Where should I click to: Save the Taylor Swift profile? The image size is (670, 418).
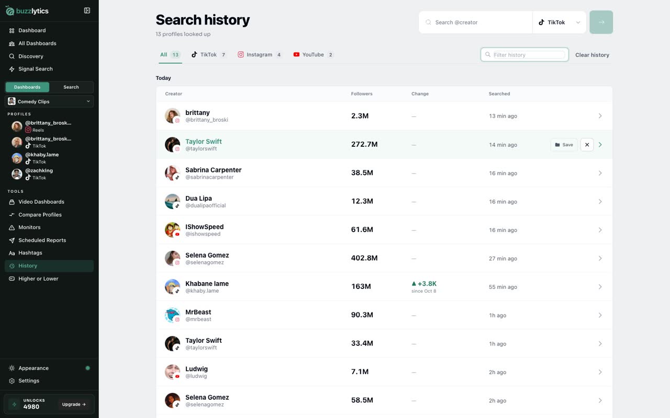(x=564, y=145)
